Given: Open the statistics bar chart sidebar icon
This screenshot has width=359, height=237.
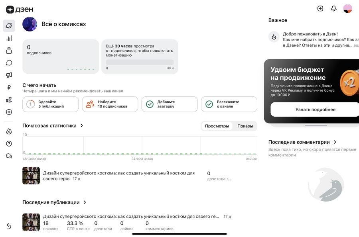Looking at the screenshot, I should [x=9, y=38].
